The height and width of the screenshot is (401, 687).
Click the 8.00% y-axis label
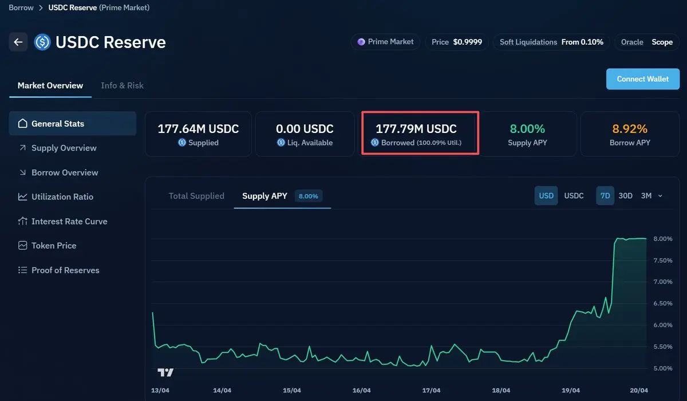(x=663, y=239)
